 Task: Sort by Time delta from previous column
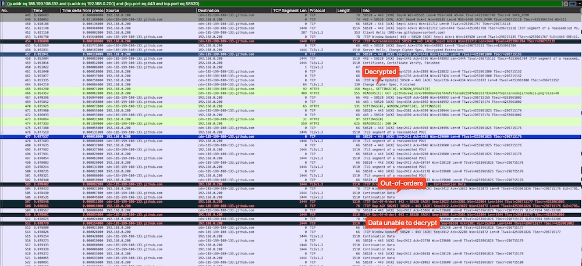tap(82, 10)
